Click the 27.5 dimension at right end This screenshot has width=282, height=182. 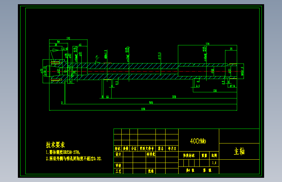(232, 86)
